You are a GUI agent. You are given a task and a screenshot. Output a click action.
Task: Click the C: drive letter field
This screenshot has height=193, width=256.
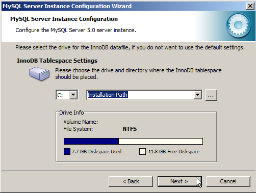(63, 95)
